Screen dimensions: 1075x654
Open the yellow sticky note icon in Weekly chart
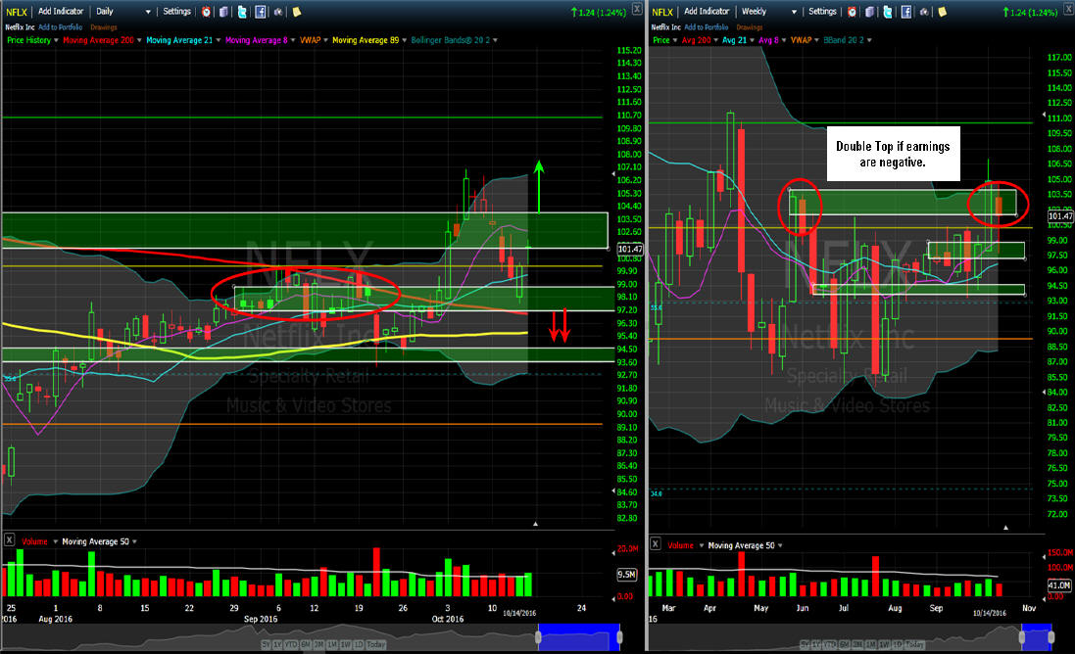point(943,12)
